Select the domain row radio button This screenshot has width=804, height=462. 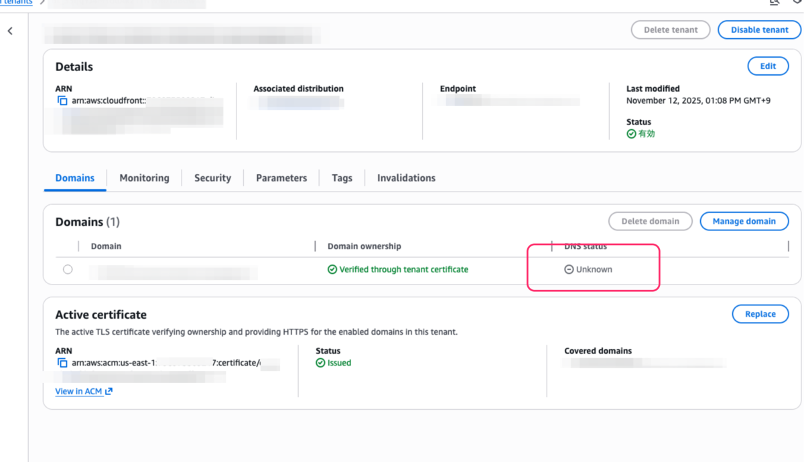68,270
